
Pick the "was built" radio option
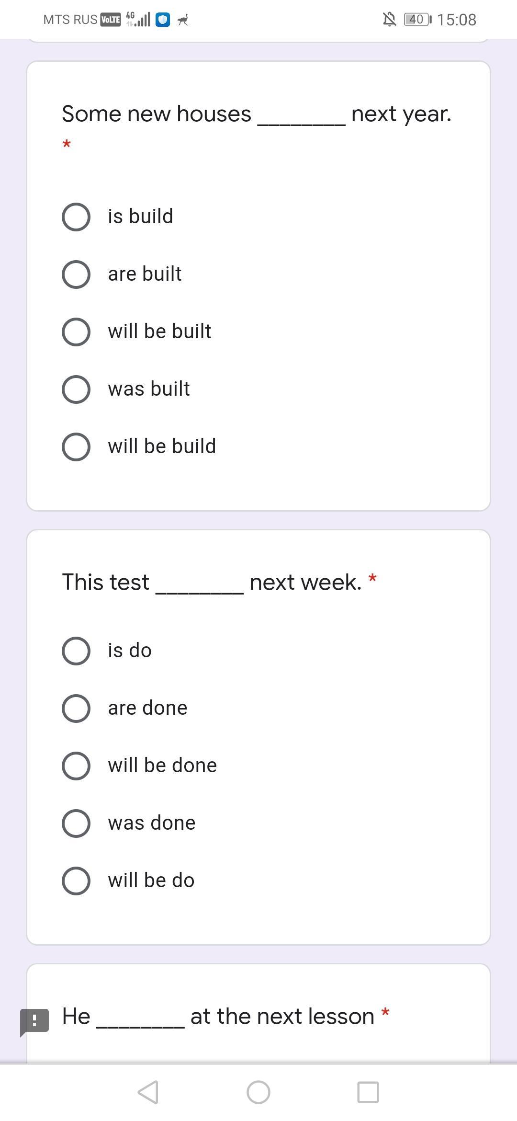(76, 389)
